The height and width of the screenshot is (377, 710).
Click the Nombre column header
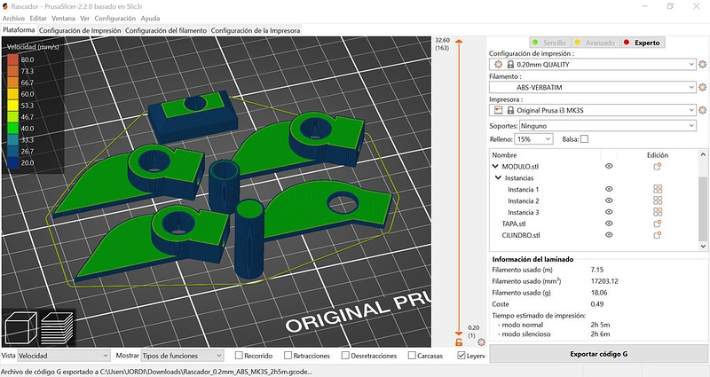pyautogui.click(x=504, y=154)
